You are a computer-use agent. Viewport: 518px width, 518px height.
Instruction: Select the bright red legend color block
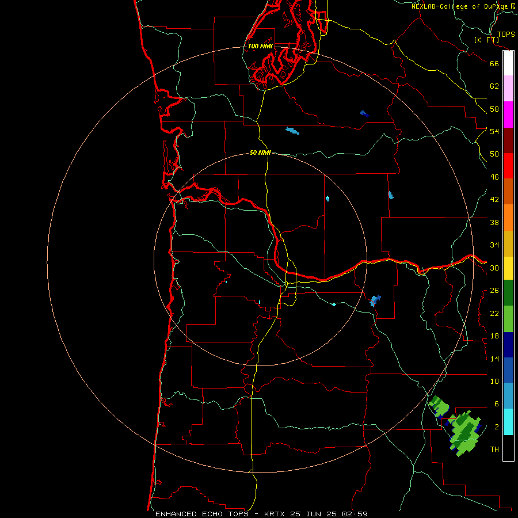tap(508, 166)
